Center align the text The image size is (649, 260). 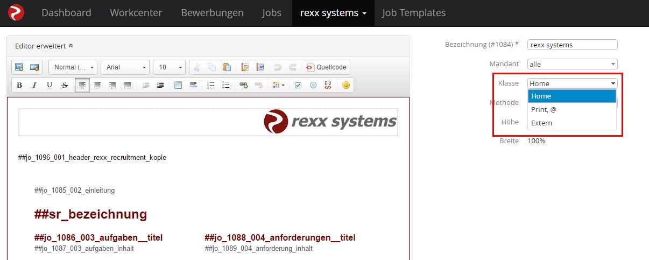[97, 85]
